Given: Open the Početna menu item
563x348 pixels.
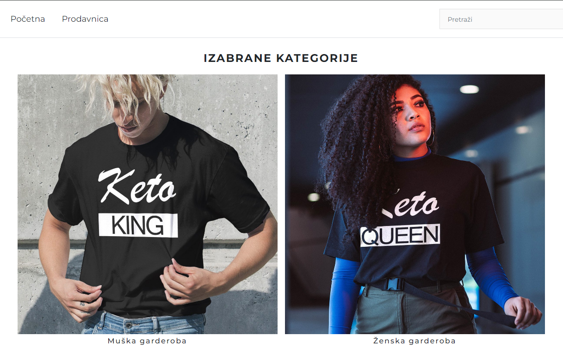Looking at the screenshot, I should click(x=28, y=19).
